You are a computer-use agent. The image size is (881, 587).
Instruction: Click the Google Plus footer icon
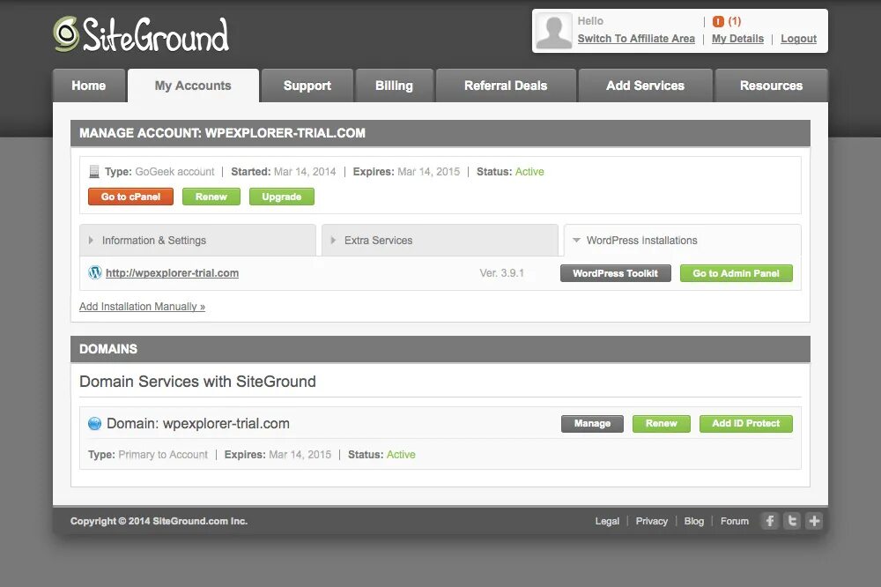pyautogui.click(x=814, y=521)
